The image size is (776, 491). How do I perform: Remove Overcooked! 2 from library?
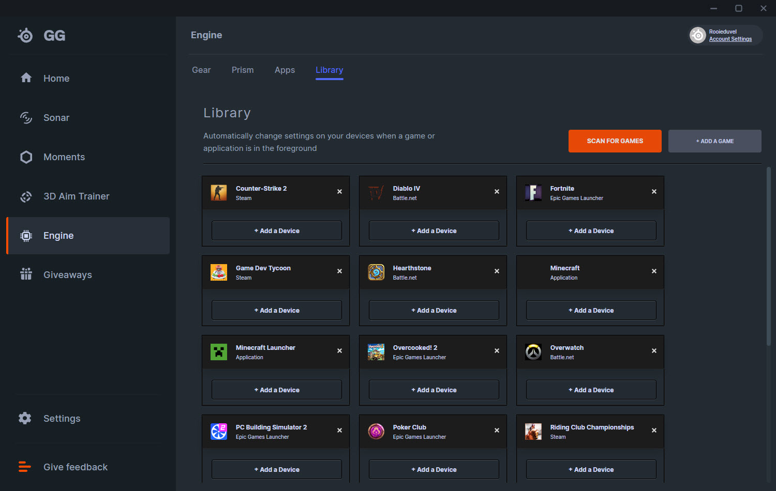(497, 351)
